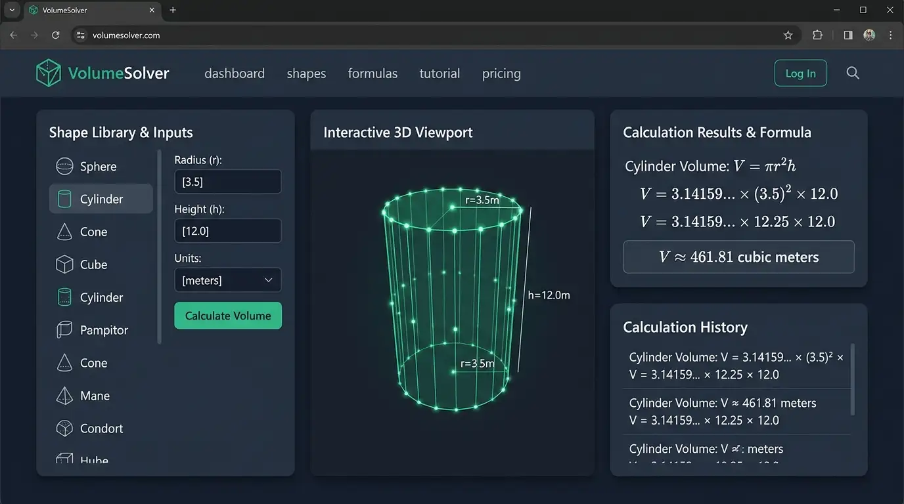904x504 pixels.
Task: Select the Condort label text
Action: coord(101,429)
